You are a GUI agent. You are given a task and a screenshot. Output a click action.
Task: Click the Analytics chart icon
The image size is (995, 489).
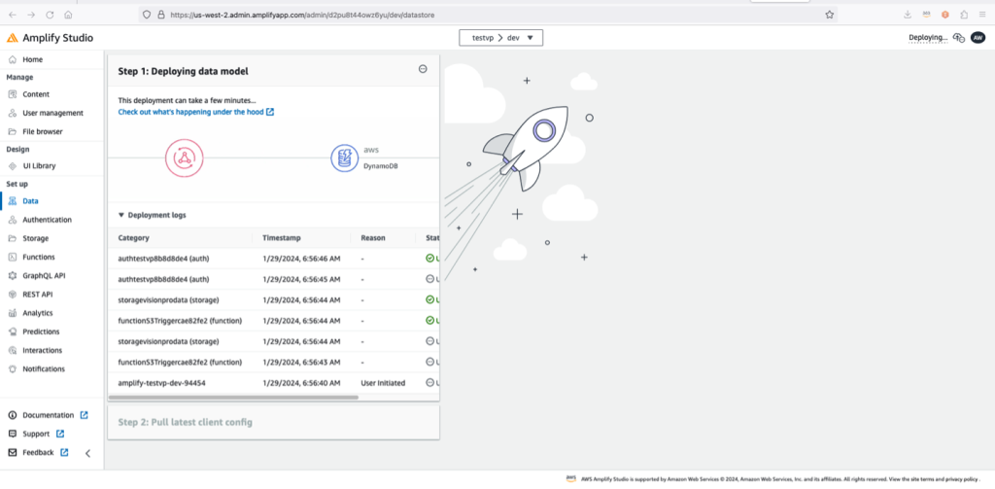[x=12, y=313]
